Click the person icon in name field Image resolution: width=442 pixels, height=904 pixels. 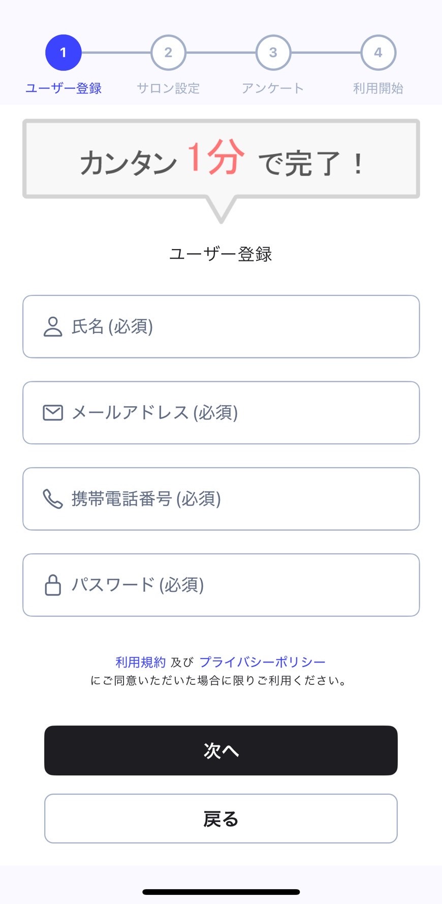53,327
